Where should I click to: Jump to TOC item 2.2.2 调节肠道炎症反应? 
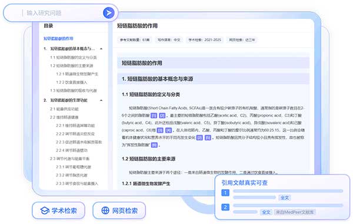[75, 134]
